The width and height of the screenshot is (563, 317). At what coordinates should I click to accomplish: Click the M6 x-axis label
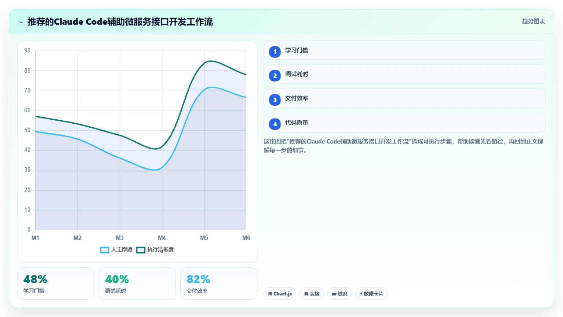[x=246, y=238]
